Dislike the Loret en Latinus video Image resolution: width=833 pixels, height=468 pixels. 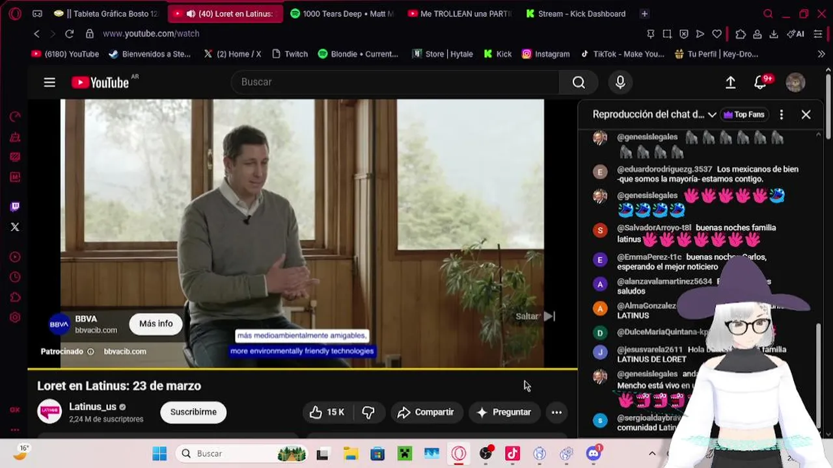(368, 412)
